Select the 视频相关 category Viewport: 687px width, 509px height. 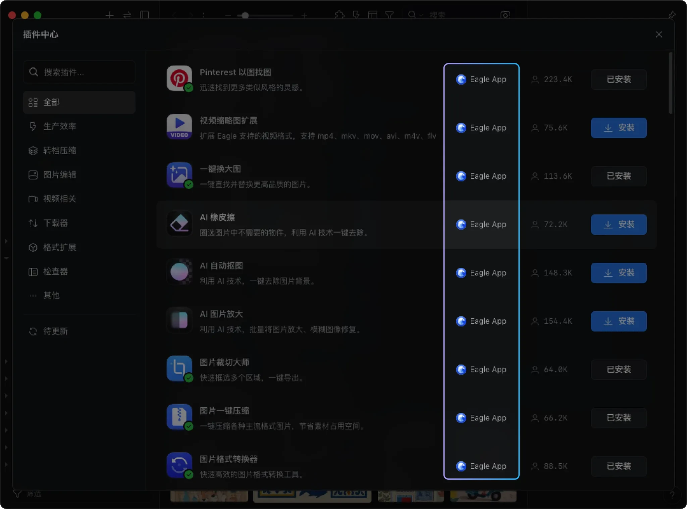pos(79,199)
